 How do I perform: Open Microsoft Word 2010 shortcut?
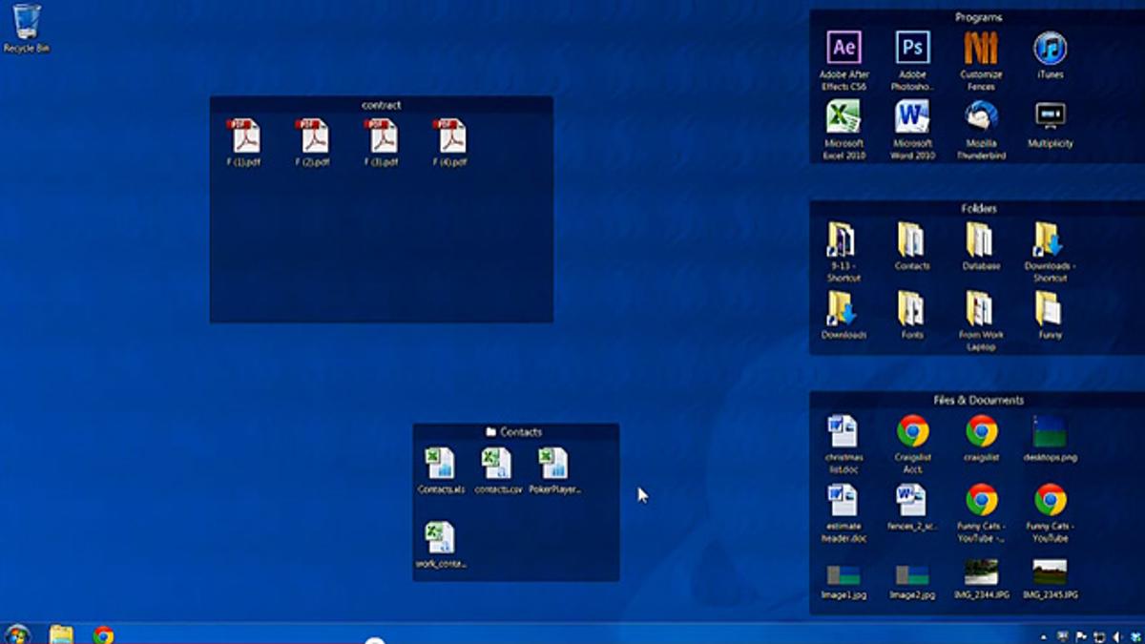(912, 117)
